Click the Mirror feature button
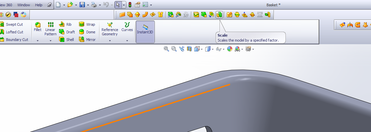Screen dimensions: 371x132 click(87, 40)
